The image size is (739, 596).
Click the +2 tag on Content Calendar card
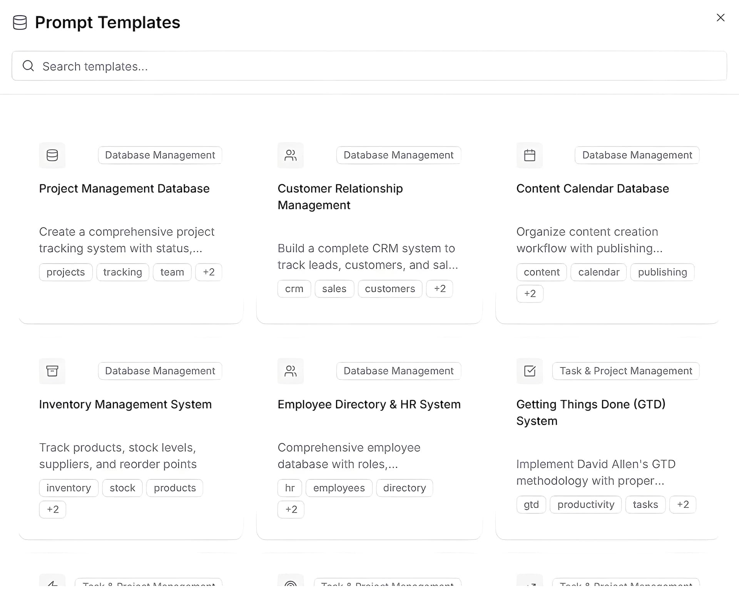(x=530, y=294)
